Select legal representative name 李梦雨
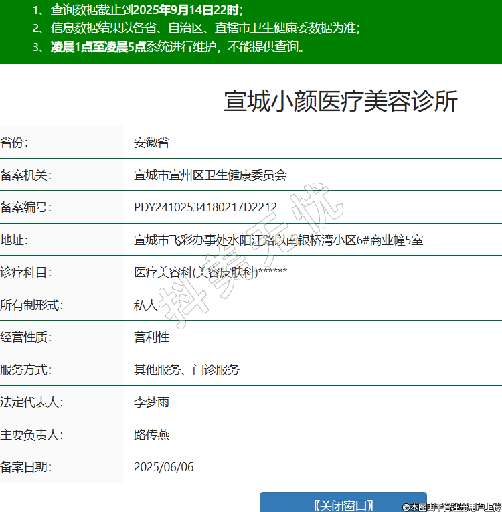 (151, 402)
